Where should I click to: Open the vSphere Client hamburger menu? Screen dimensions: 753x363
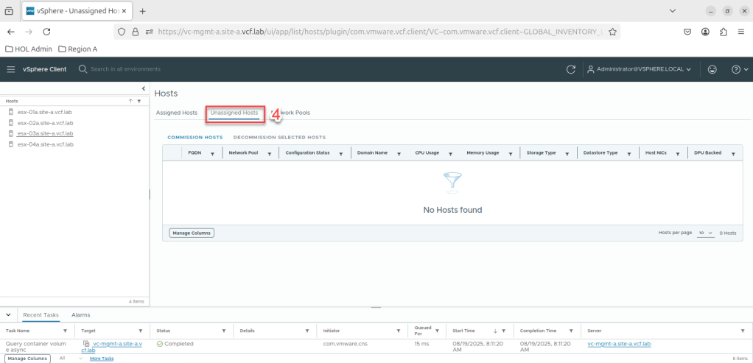[x=11, y=69]
